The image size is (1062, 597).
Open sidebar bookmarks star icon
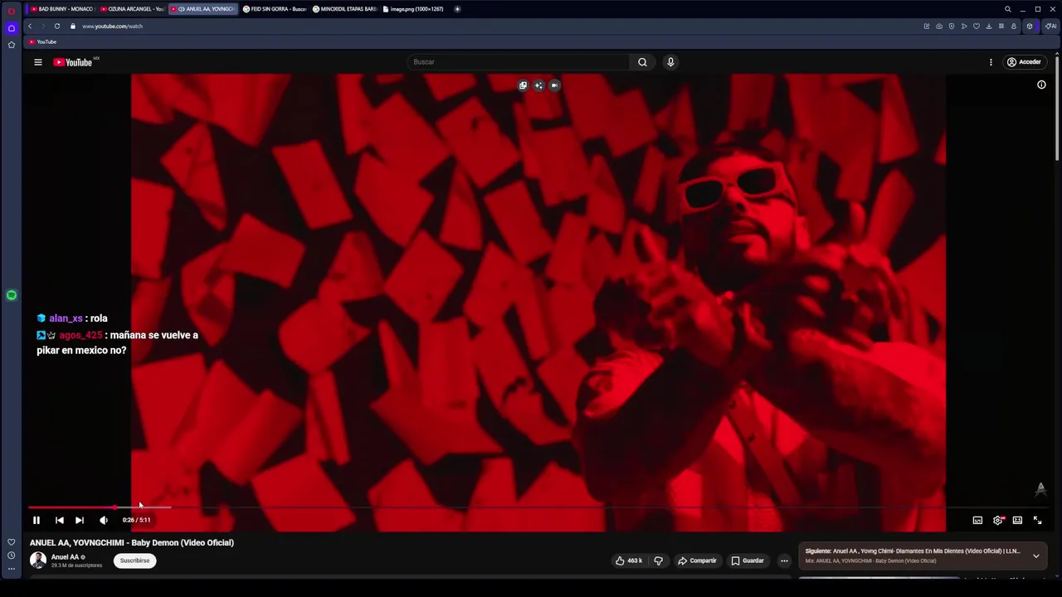[x=12, y=44]
